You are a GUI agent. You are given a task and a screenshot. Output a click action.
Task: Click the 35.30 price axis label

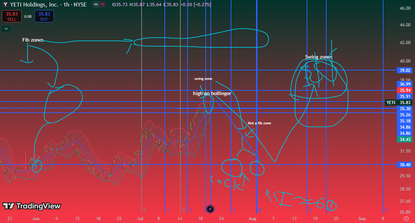click(405, 108)
